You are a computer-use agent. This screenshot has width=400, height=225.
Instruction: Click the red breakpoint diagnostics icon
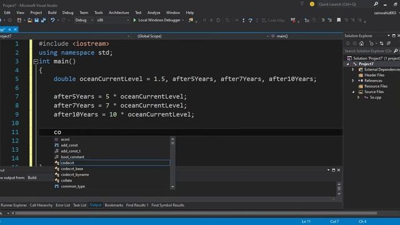click(293, 20)
